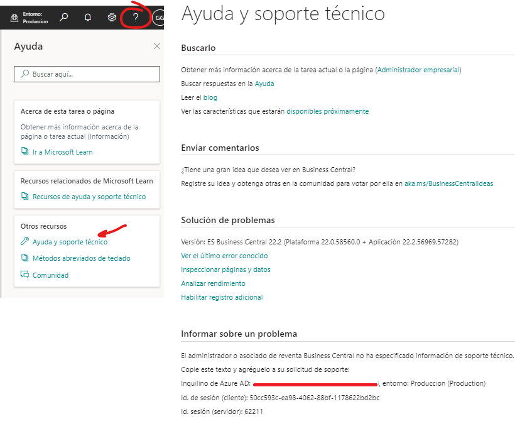Open the settings gear icon

[112, 18]
